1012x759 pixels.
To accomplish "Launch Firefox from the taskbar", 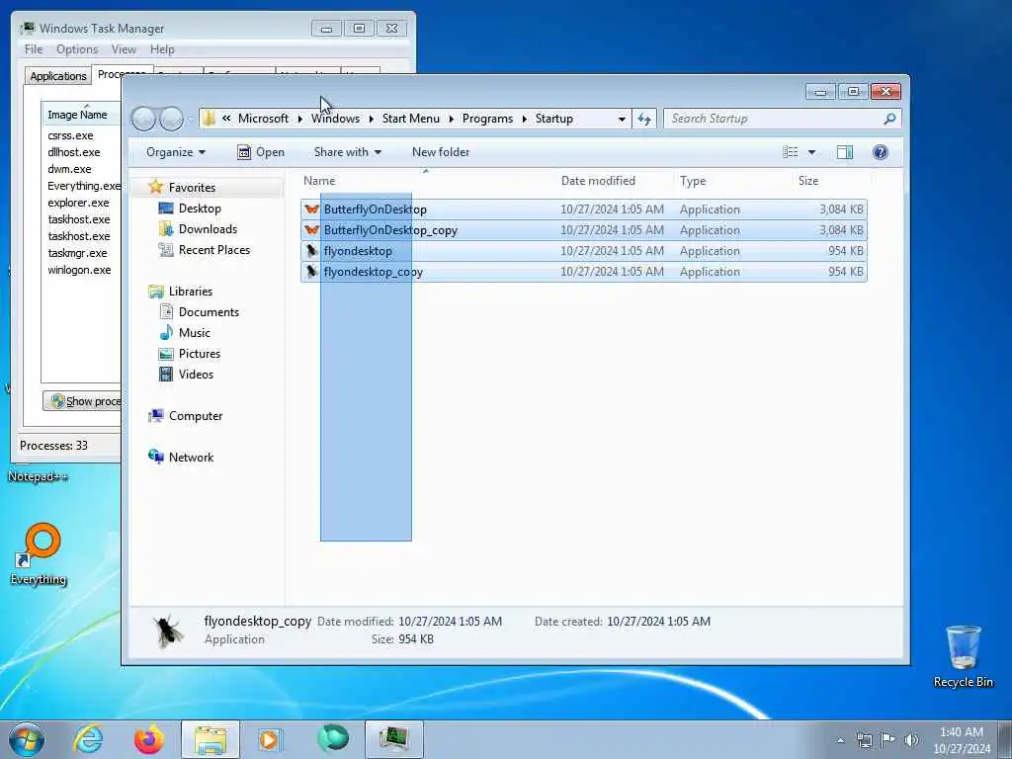I will (x=148, y=739).
